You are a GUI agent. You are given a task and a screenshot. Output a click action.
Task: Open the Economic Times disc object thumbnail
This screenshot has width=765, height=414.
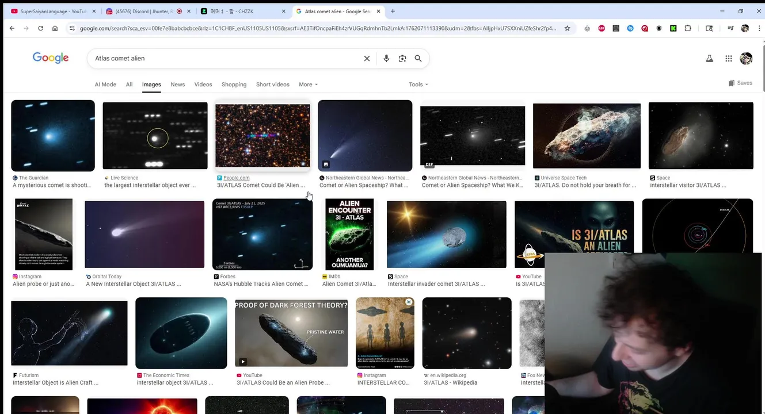point(181,333)
